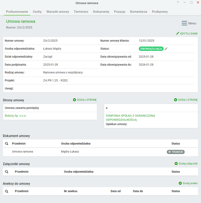Click the help question mark in title bar
The width and height of the screenshot is (201, 203).
point(178,3)
